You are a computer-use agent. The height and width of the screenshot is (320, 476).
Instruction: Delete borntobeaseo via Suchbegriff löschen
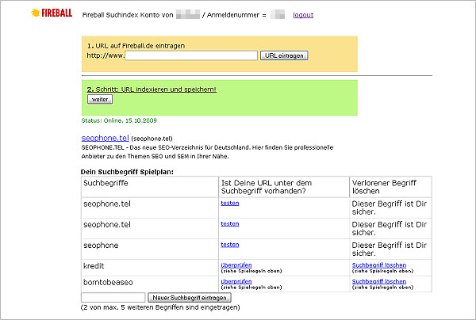tap(378, 281)
